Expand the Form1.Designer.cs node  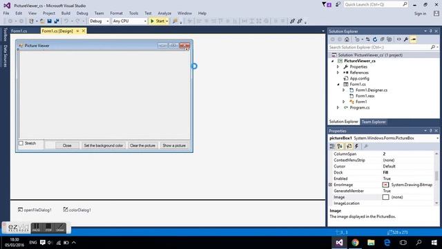pyautogui.click(x=344, y=90)
